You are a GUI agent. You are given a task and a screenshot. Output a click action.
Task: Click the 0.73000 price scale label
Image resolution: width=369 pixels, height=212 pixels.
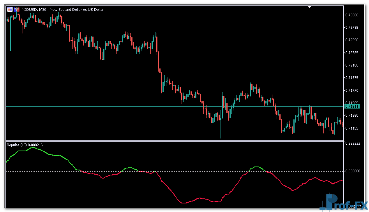point(352,15)
